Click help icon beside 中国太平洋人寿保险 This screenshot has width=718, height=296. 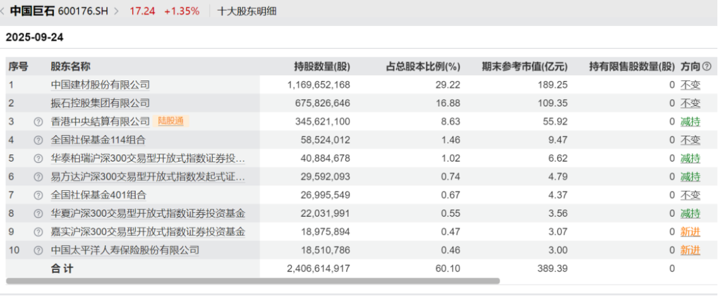(39, 250)
